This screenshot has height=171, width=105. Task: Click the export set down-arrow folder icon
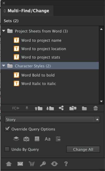pyautogui.click(x=50, y=108)
